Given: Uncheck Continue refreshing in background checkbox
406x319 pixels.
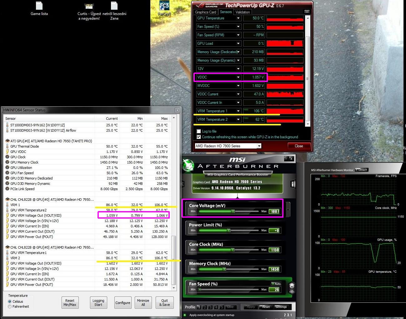Looking at the screenshot, I should click(x=198, y=137).
